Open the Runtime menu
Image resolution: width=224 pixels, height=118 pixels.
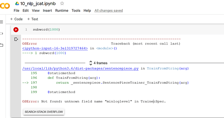[x=62, y=11]
